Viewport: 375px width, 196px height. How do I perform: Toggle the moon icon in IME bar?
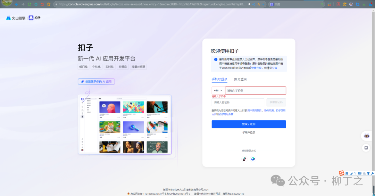(351, 173)
